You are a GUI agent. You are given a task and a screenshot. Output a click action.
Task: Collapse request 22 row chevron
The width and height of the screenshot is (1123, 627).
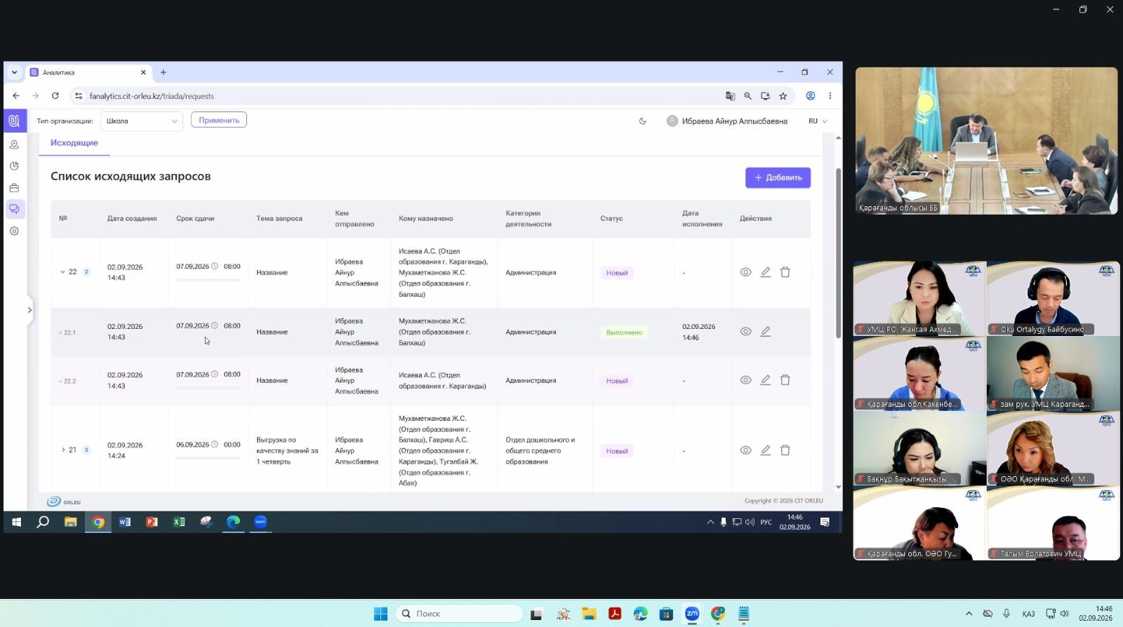(62, 272)
